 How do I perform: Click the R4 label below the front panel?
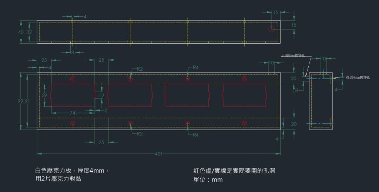195,135
